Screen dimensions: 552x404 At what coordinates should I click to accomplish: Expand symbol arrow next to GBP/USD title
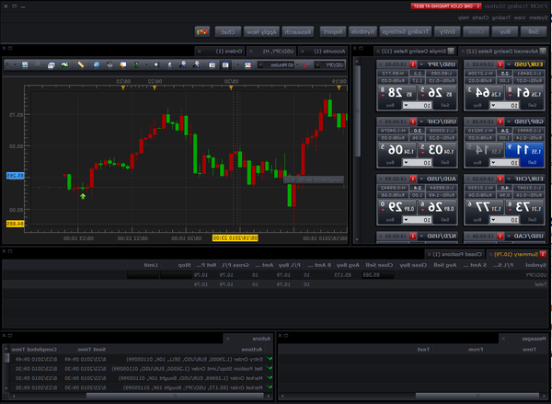point(509,121)
